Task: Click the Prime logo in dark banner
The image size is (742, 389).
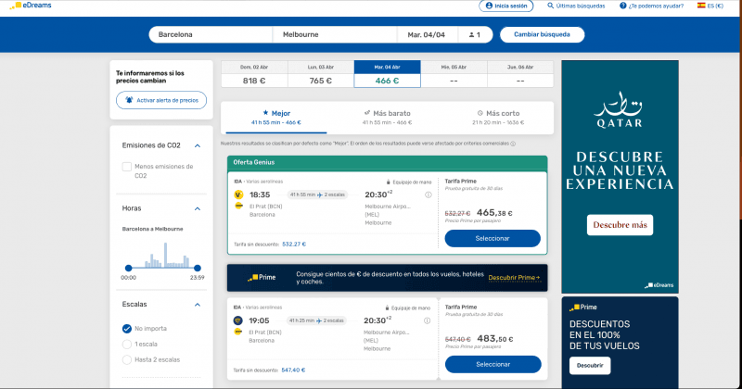Action: (x=262, y=278)
